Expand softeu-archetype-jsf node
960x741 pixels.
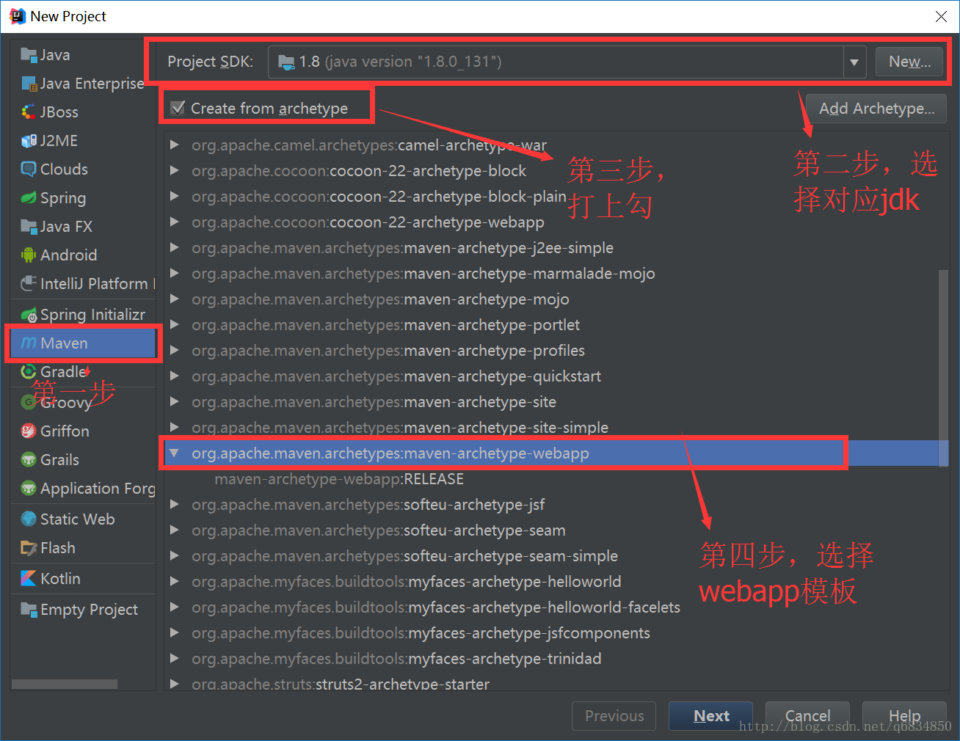(x=175, y=505)
